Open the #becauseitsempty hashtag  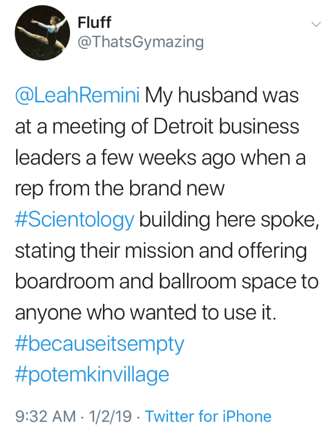100,345
